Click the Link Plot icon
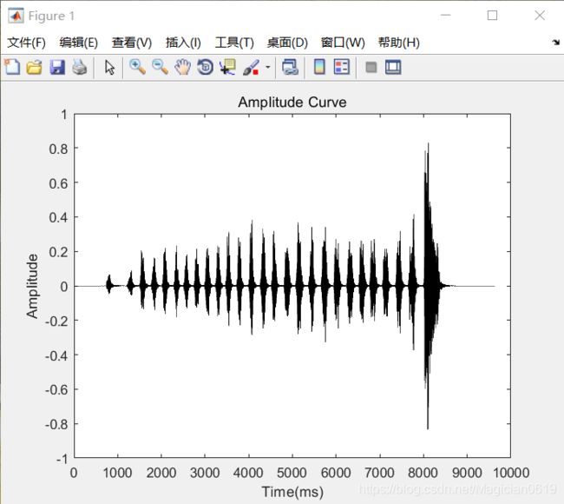This screenshot has width=564, height=504. 291,68
